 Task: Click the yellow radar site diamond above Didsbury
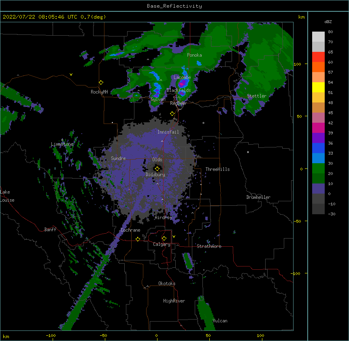click(x=157, y=169)
